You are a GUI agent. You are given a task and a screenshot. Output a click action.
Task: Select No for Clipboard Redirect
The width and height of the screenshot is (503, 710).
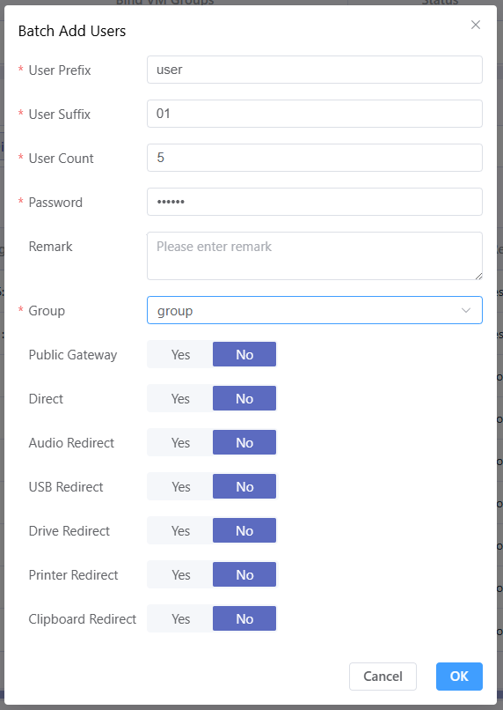244,618
